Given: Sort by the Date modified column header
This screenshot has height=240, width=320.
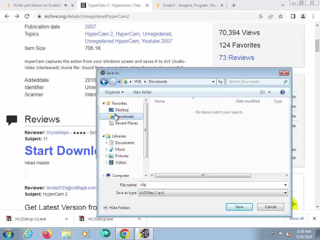Looking at the screenshot, I should click(x=248, y=101).
